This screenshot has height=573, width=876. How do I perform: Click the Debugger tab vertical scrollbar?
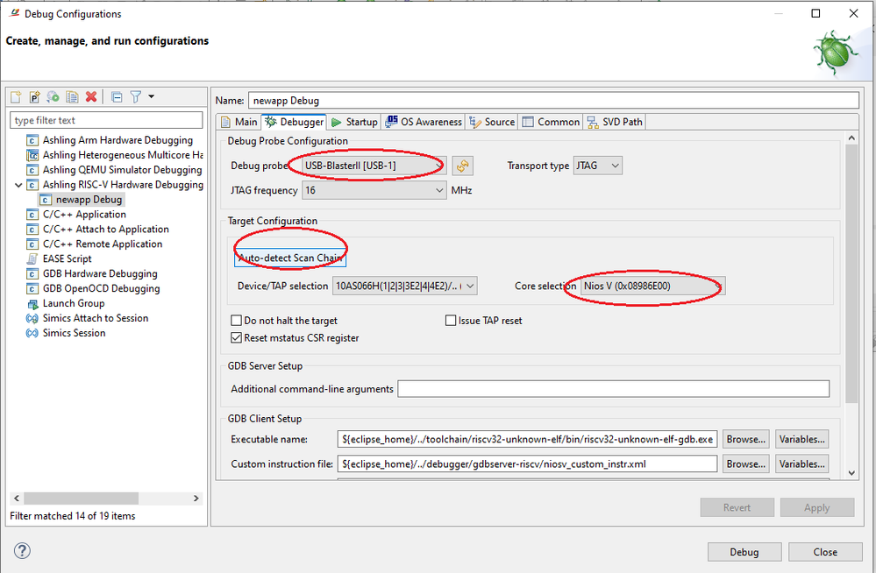(x=851, y=273)
